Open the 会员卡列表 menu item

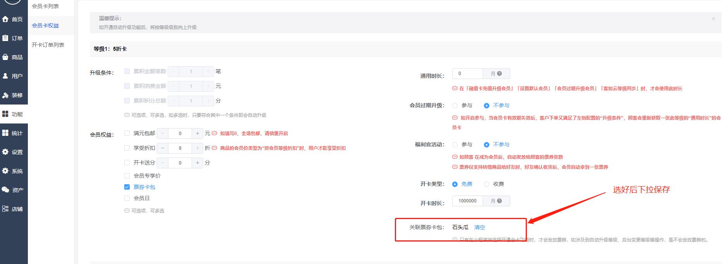tap(45, 6)
